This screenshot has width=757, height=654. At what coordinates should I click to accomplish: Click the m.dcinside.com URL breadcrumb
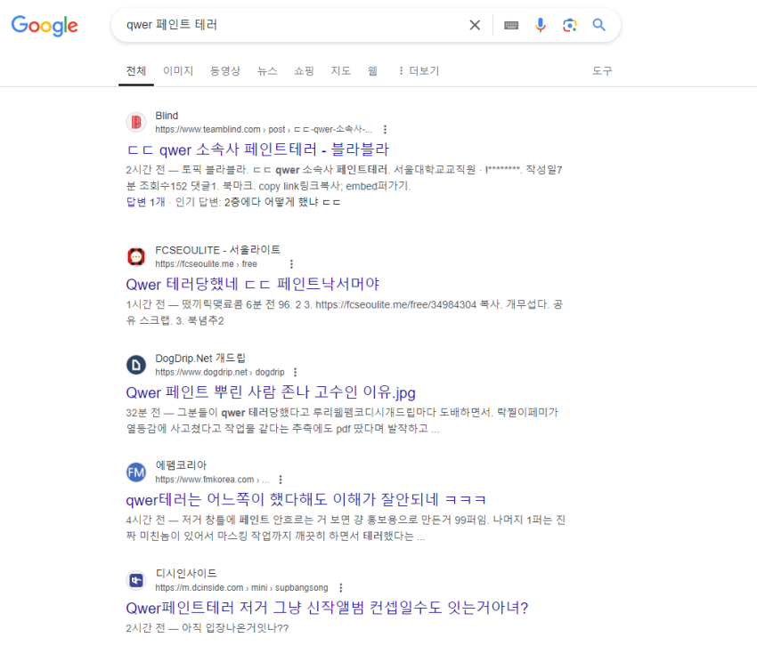click(x=241, y=587)
